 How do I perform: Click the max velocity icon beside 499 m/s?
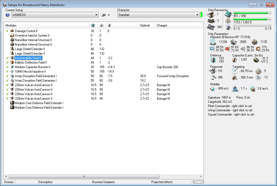(212, 88)
